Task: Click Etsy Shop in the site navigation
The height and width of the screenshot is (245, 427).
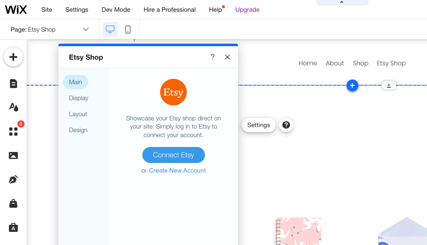Action: (x=391, y=63)
